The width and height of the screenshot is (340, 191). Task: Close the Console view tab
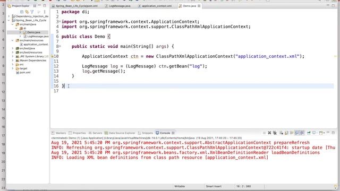click(x=173, y=133)
